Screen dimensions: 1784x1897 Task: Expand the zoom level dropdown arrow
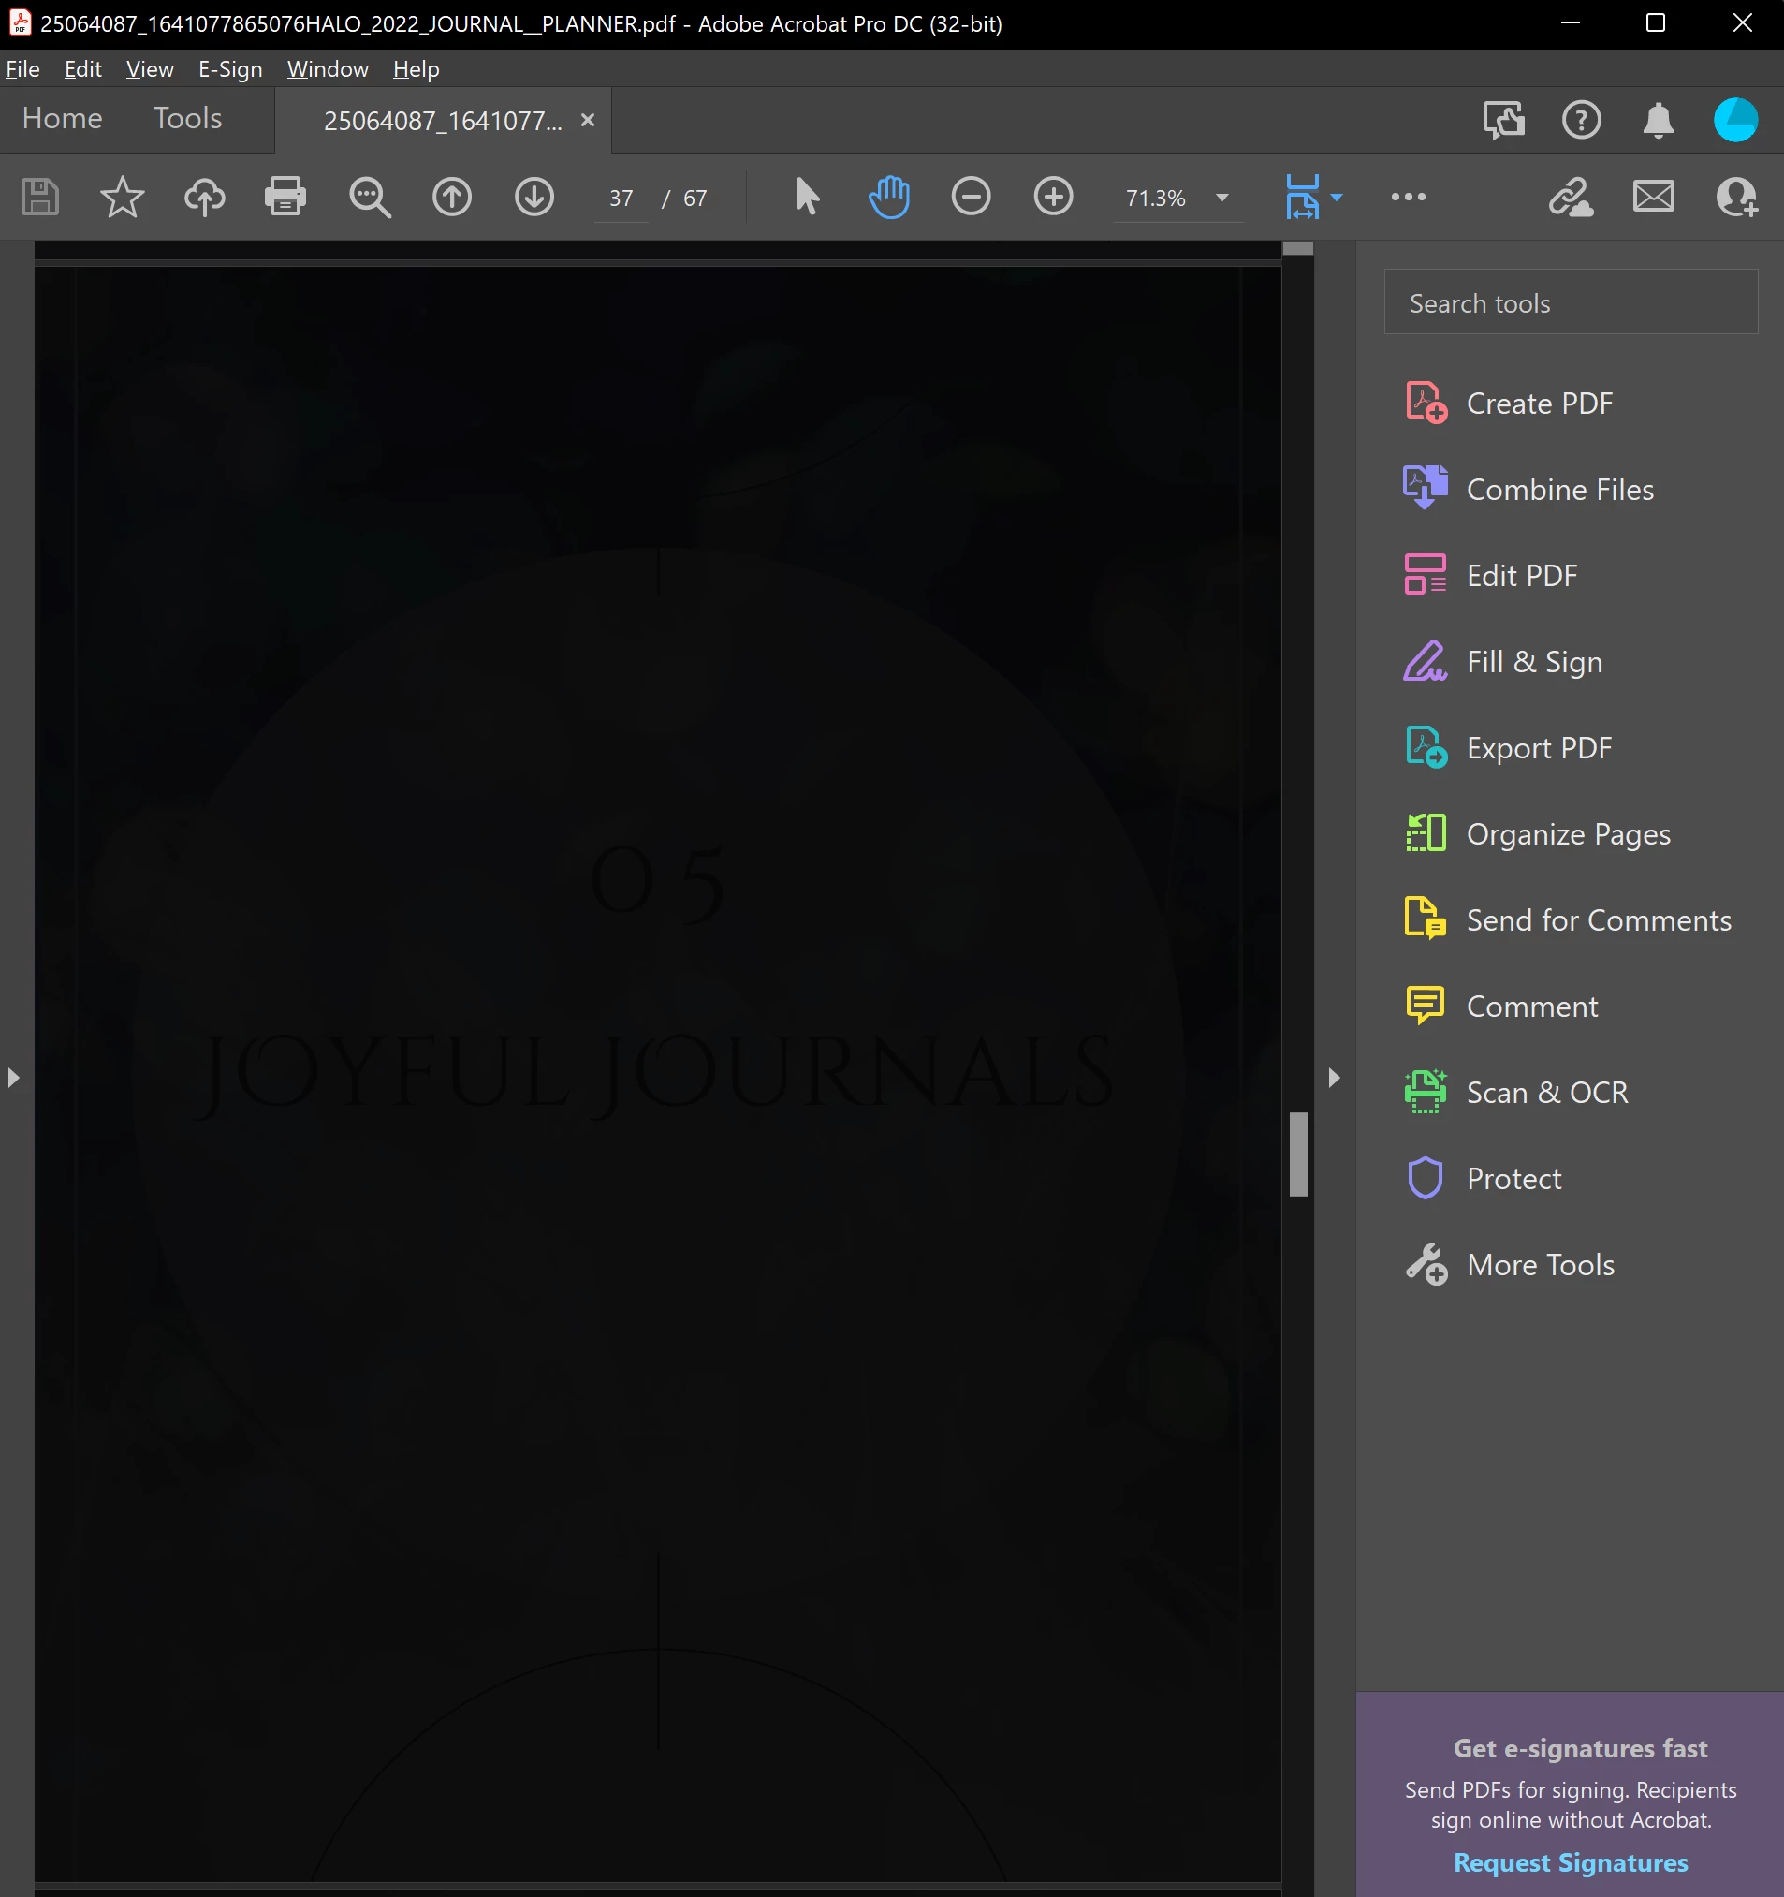1222,198
